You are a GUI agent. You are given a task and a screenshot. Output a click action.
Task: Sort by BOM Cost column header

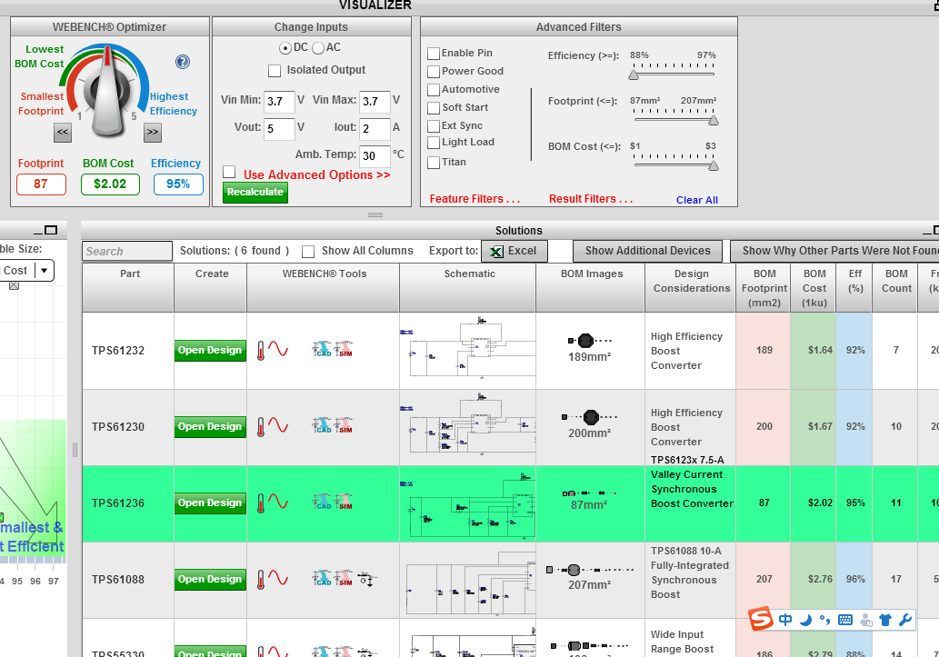coord(814,287)
